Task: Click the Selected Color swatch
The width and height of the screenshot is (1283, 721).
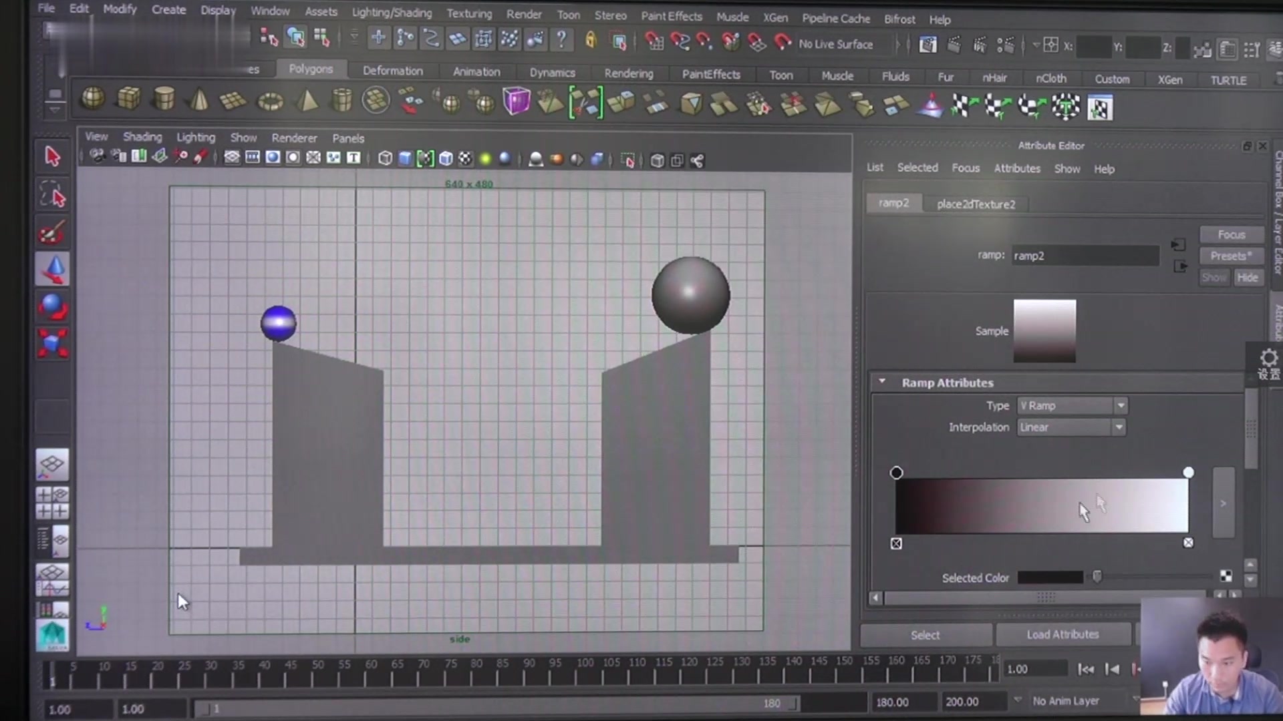Action: click(x=1050, y=577)
